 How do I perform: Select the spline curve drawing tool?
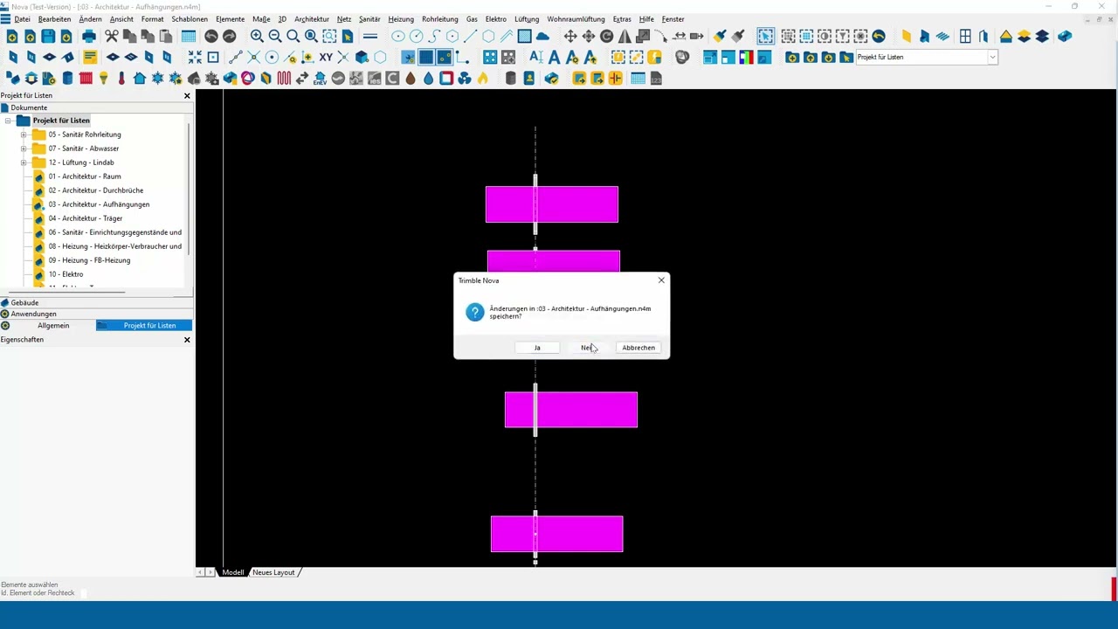tap(434, 37)
